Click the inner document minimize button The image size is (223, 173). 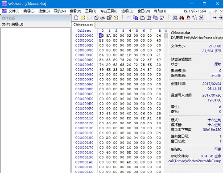[x=210, y=11]
